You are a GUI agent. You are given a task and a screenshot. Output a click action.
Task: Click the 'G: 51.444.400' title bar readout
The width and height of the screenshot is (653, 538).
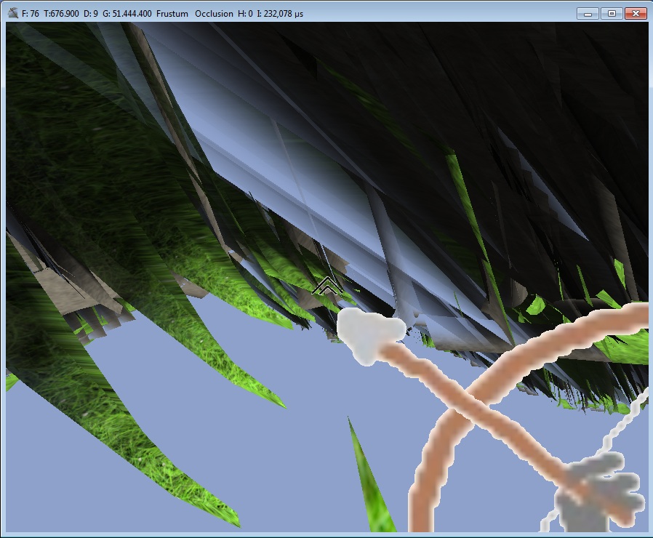(126, 14)
